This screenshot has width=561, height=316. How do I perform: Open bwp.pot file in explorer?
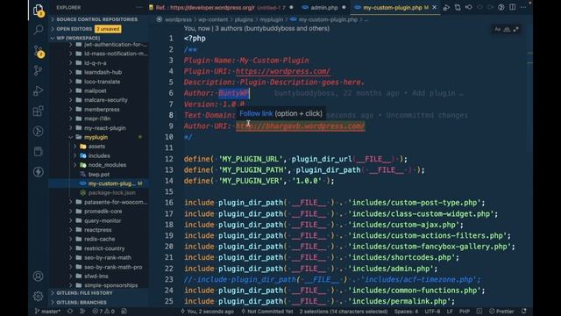click(x=99, y=175)
